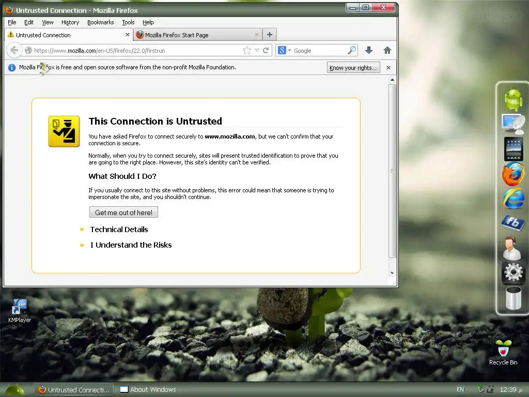Dismiss the Mozilla notification bar
The height and width of the screenshot is (397, 529).
[x=388, y=68]
